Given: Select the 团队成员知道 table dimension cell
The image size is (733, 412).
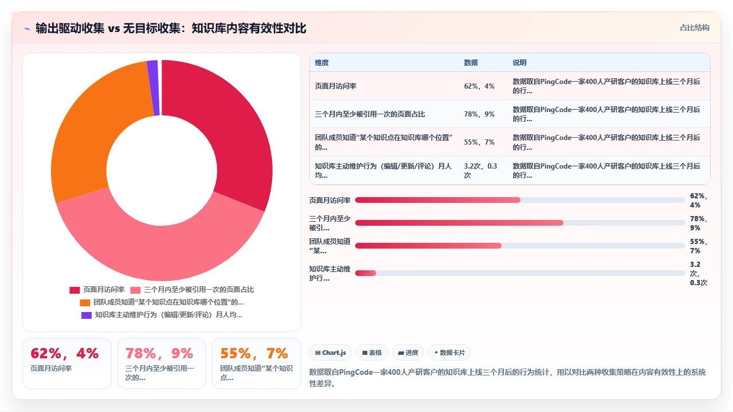Looking at the screenshot, I should point(384,142).
